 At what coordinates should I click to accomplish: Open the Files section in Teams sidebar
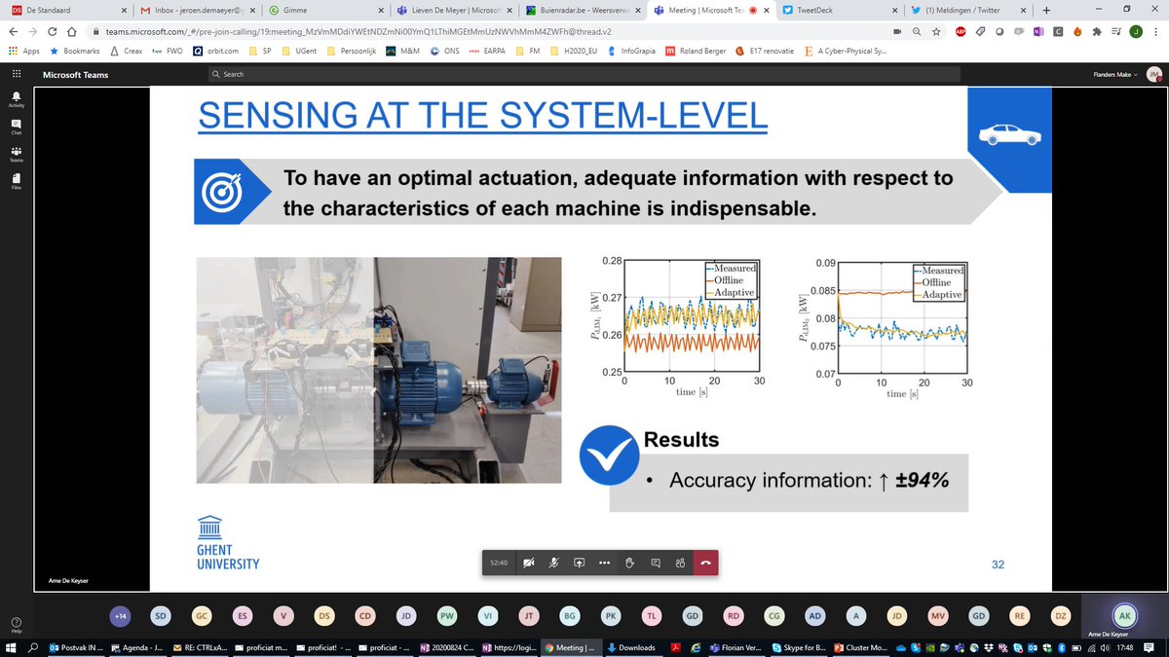click(15, 180)
